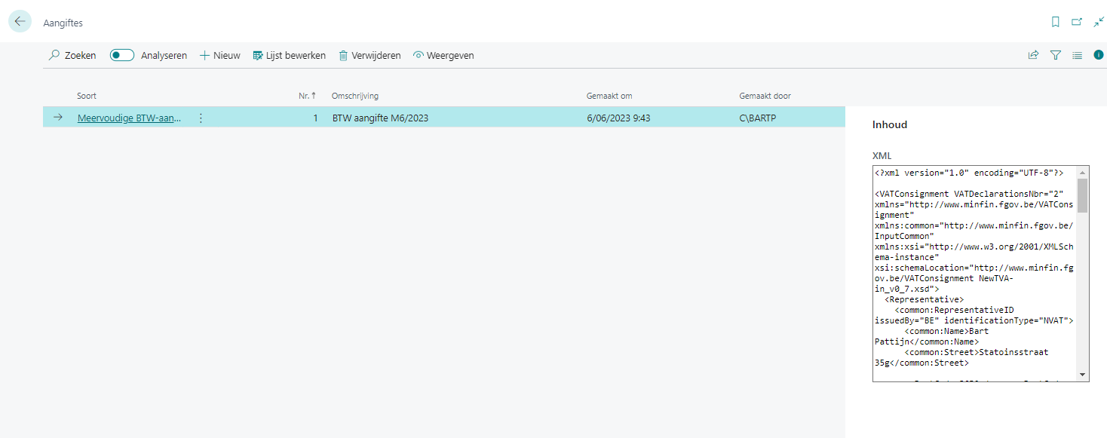Click the Soort column header
This screenshot has height=438, width=1107.
[x=87, y=96]
